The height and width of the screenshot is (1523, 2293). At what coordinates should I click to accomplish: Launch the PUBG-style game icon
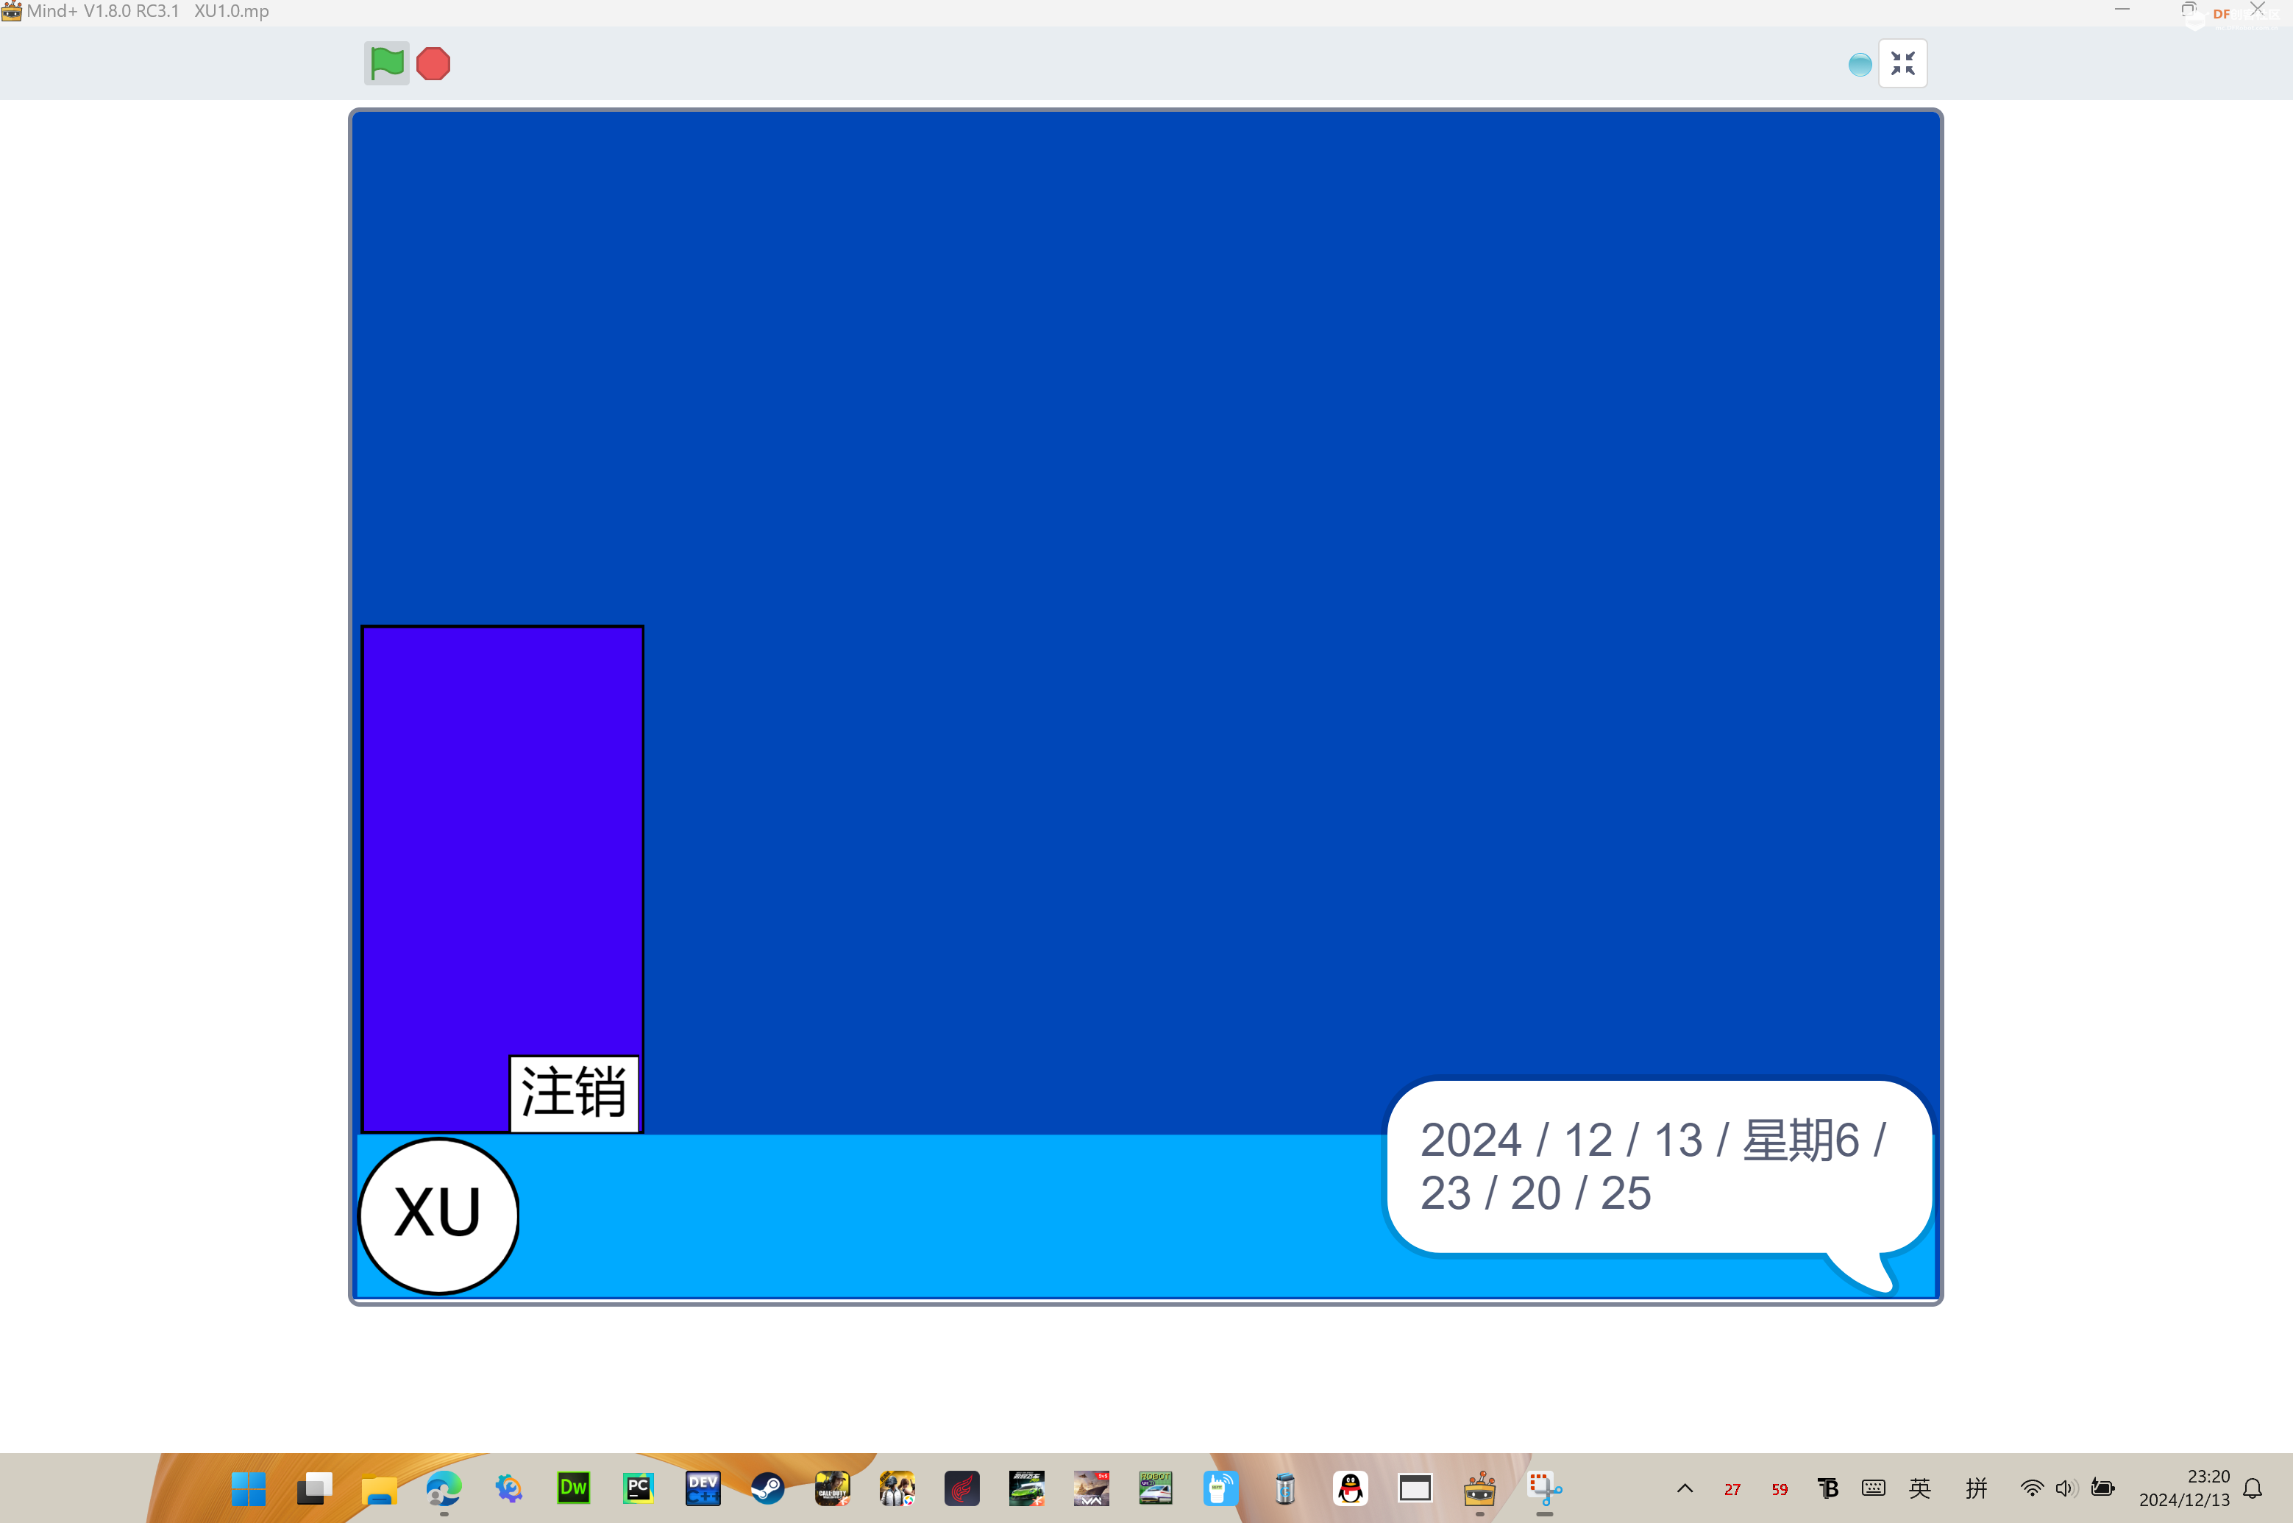[897, 1488]
